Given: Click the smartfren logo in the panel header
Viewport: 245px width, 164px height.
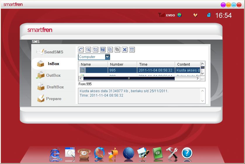Looking at the screenshot, I should (40, 30).
